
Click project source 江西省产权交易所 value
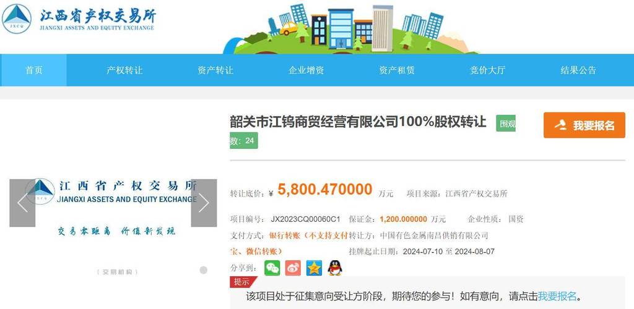point(476,193)
